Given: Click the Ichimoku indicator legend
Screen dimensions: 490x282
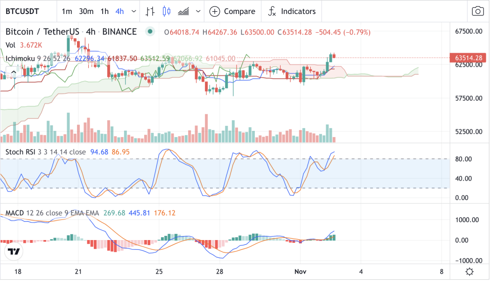Looking at the screenshot, I should point(20,59).
